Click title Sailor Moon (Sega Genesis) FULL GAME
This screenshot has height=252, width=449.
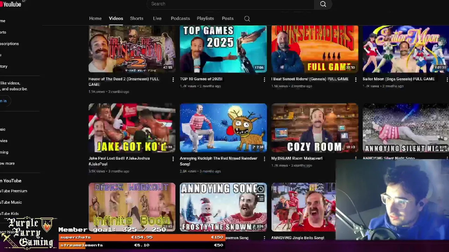398,79
